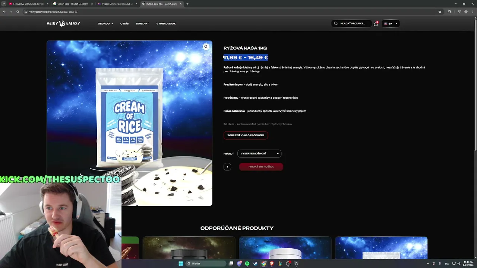
Task: Click the Veiny Galaxy logo
Action: pos(63,23)
